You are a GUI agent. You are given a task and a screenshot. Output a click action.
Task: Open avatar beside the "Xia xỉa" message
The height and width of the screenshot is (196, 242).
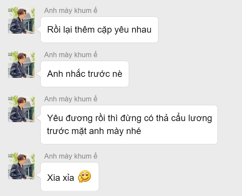point(21,166)
